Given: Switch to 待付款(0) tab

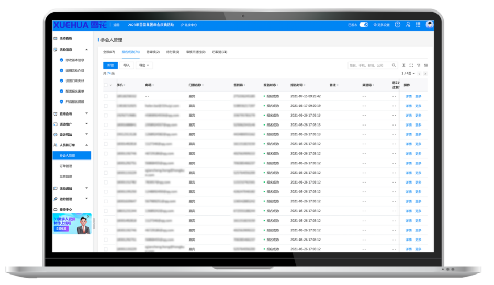Looking at the screenshot, I should tap(173, 52).
